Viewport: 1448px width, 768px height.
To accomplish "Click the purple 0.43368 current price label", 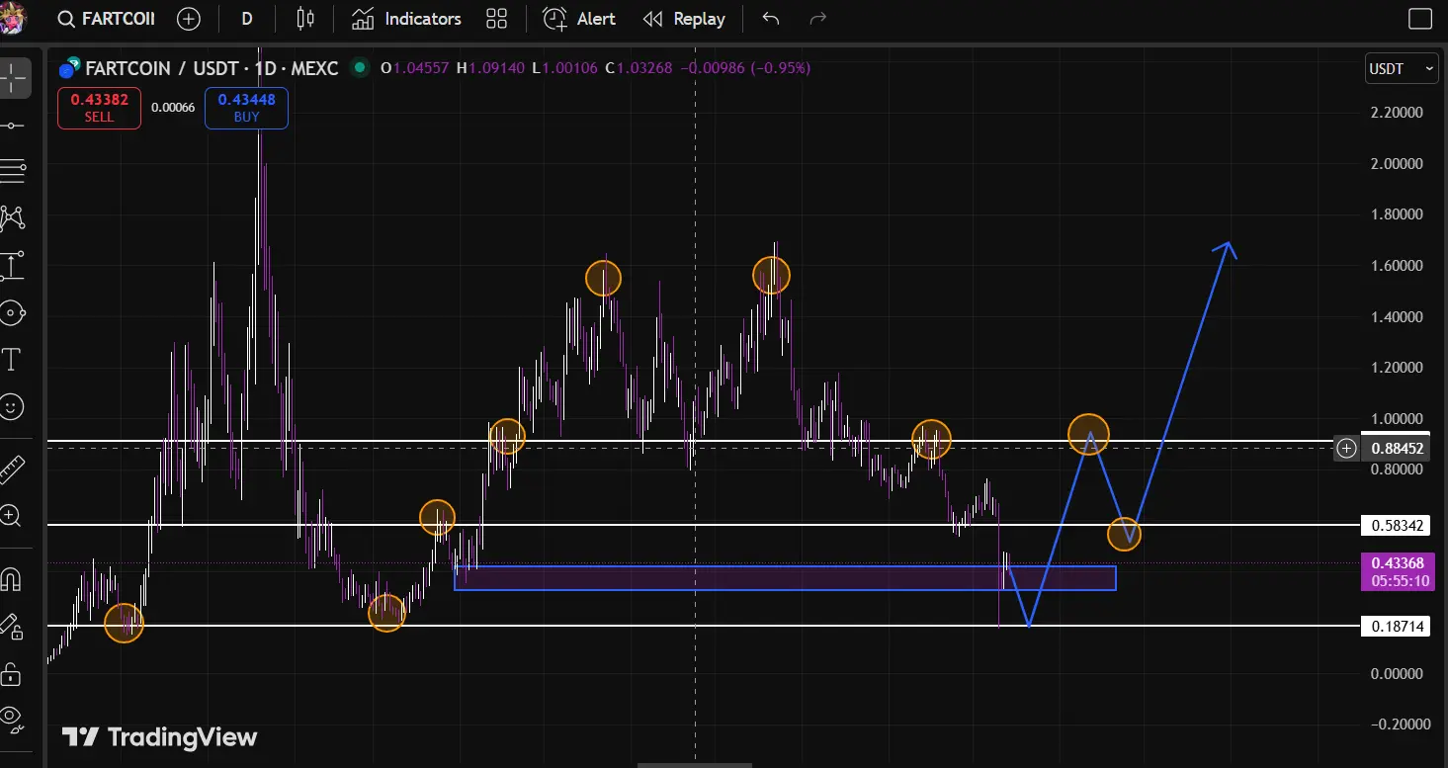I will pyautogui.click(x=1396, y=571).
